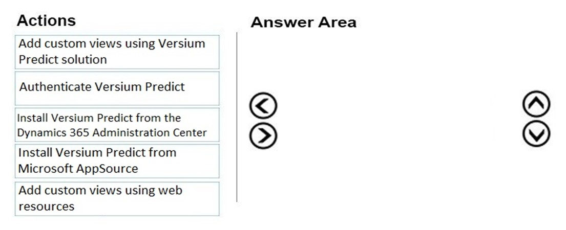Select Install from Dynamics 365 Administration Center
566x230 pixels.
[x=117, y=125]
